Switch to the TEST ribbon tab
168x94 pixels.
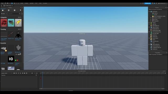[36, 3]
